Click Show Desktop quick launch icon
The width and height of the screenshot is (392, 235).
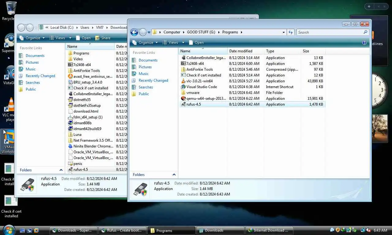click(x=22, y=230)
